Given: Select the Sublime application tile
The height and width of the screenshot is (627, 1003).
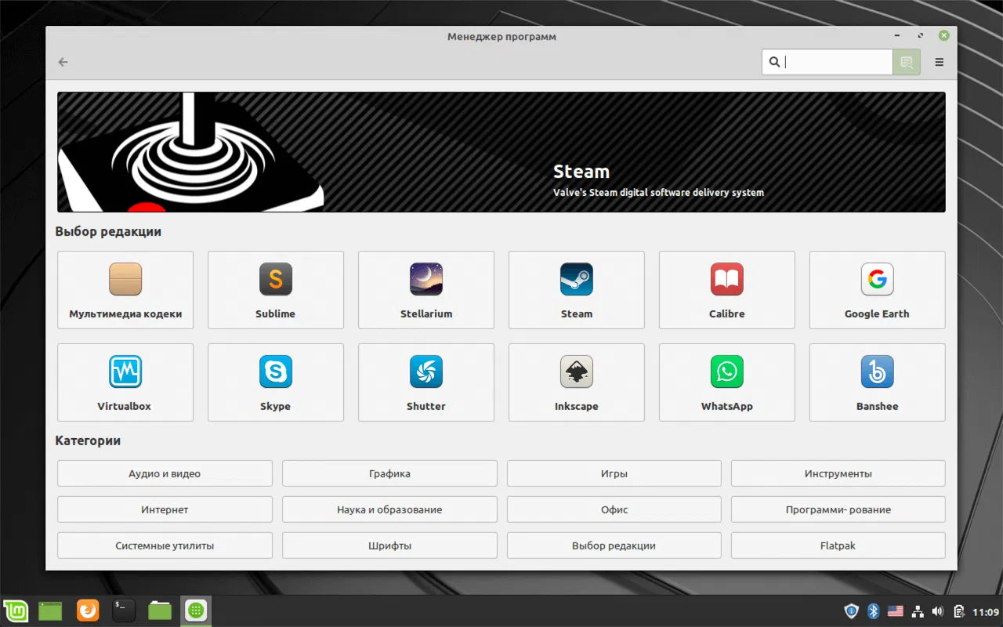Looking at the screenshot, I should point(275,290).
